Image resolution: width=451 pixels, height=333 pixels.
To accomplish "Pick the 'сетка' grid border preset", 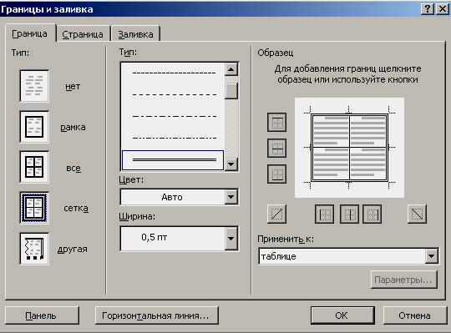I will [34, 208].
